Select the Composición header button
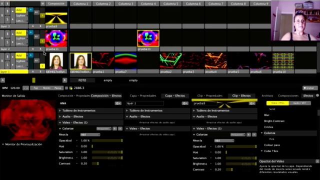320x180 pixels. 56,3
